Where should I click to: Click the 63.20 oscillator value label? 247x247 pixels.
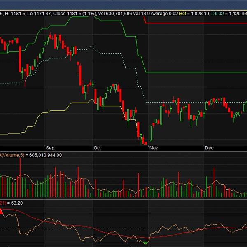17,203
